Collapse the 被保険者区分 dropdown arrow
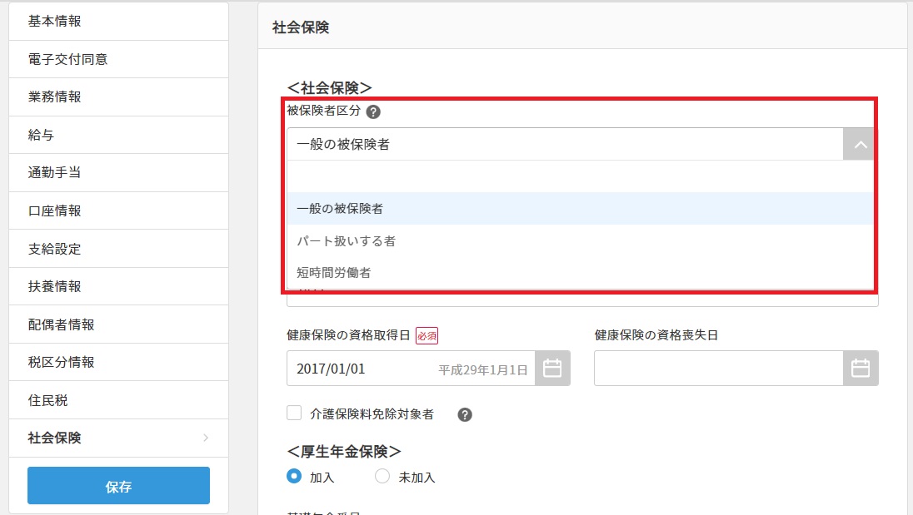 859,143
